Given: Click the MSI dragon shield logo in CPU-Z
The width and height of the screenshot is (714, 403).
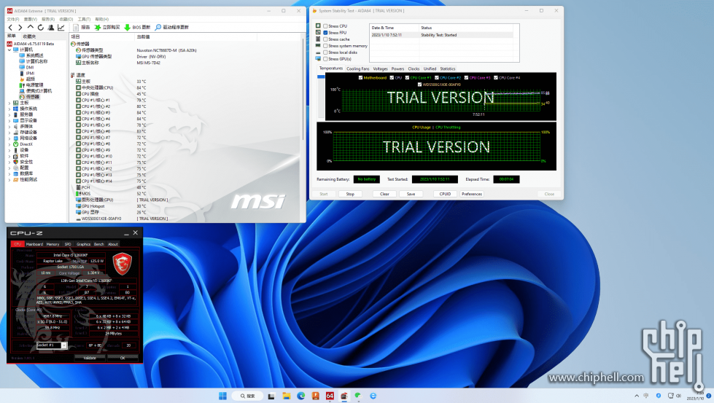Looking at the screenshot, I should [x=122, y=264].
